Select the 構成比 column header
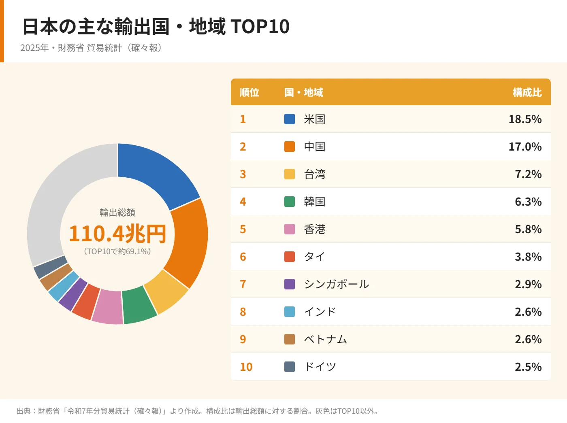The image size is (567, 423). (x=527, y=92)
